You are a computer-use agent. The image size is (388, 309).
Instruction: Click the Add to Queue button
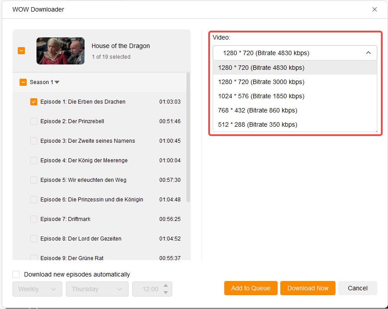pyautogui.click(x=251, y=288)
